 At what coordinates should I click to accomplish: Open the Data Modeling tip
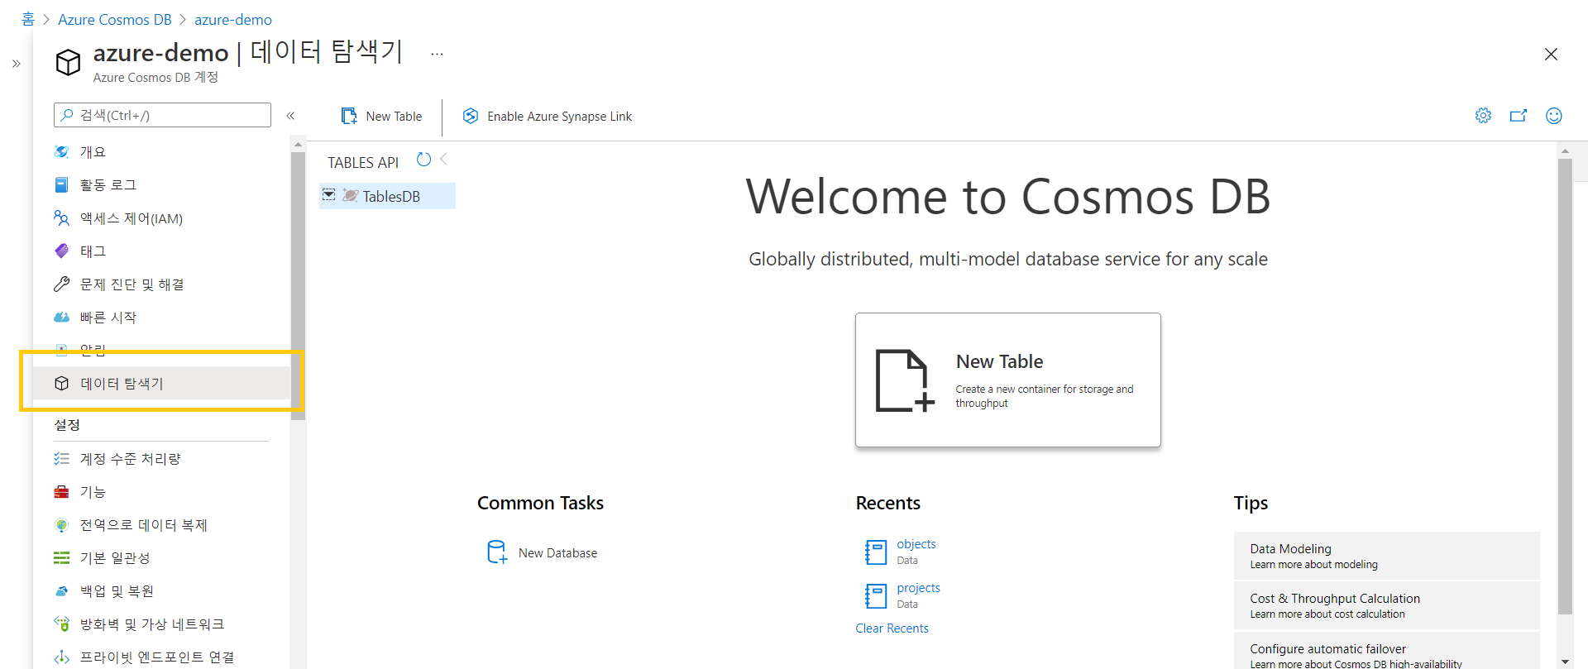(1387, 556)
